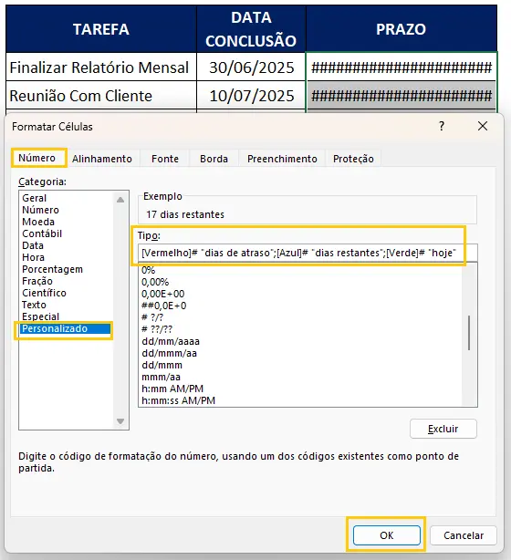Click the OK button
511x560 pixels.
(x=387, y=535)
